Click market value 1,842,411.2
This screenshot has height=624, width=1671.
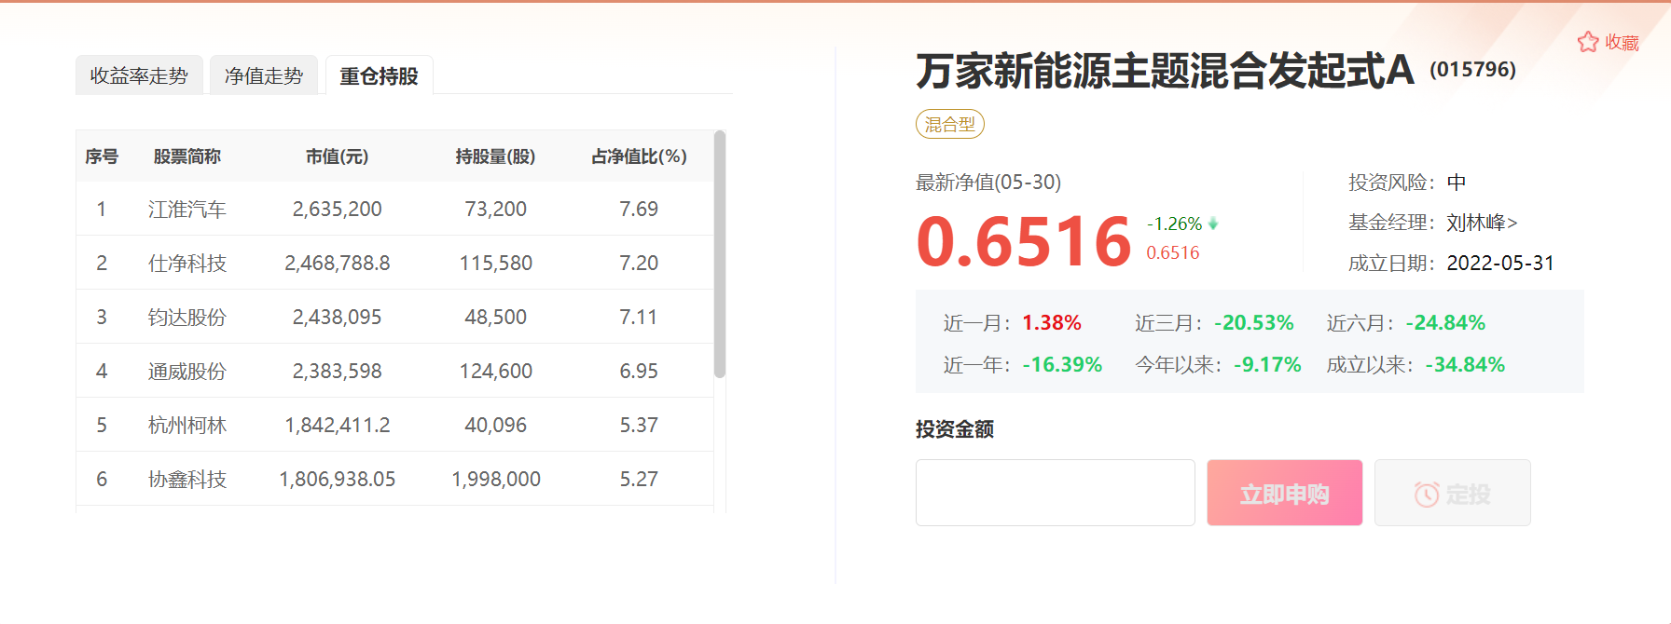point(338,426)
